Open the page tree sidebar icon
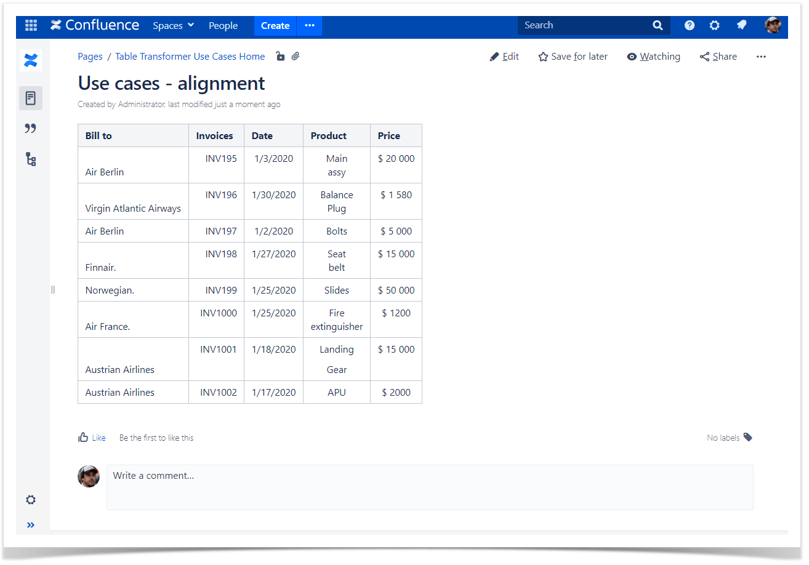 coord(31,159)
